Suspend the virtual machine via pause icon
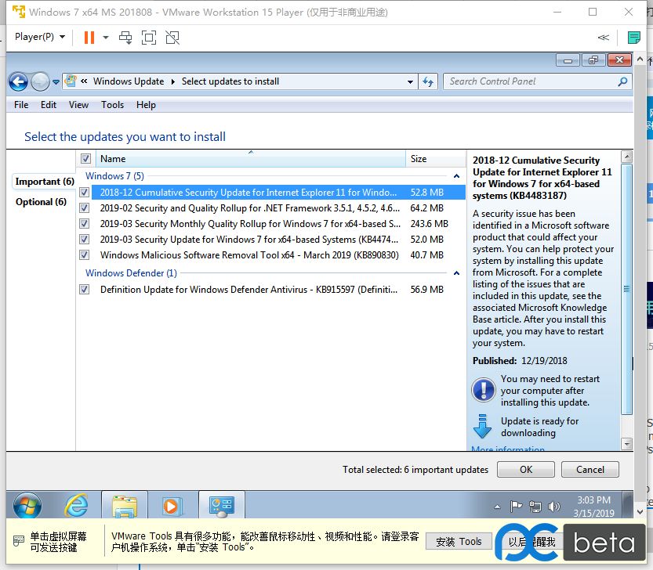This screenshot has height=570, width=653. (x=88, y=37)
